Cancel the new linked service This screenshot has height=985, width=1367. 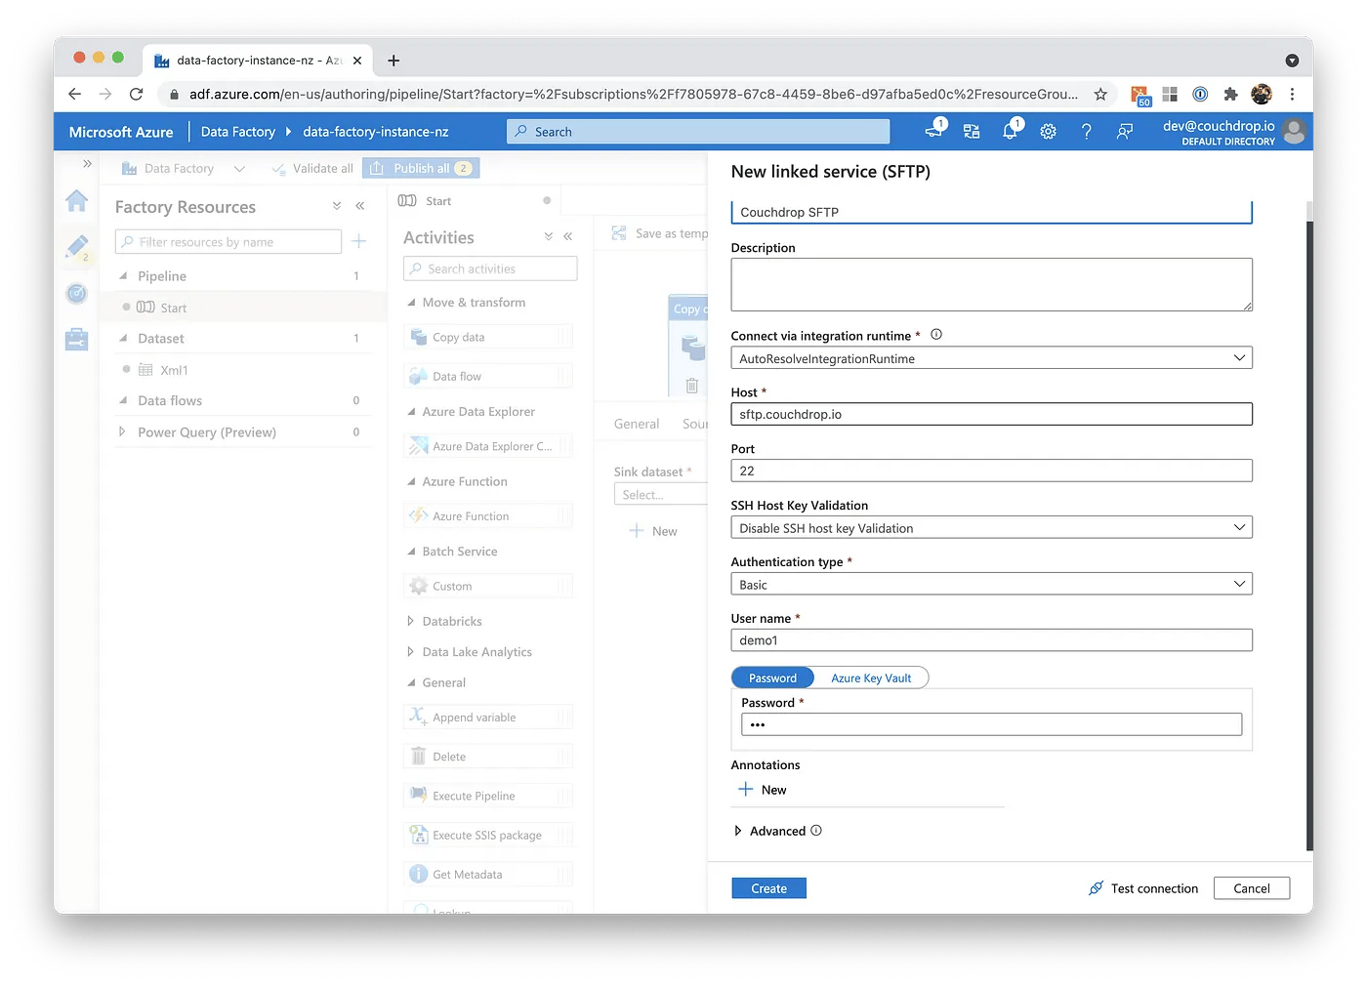click(x=1251, y=888)
